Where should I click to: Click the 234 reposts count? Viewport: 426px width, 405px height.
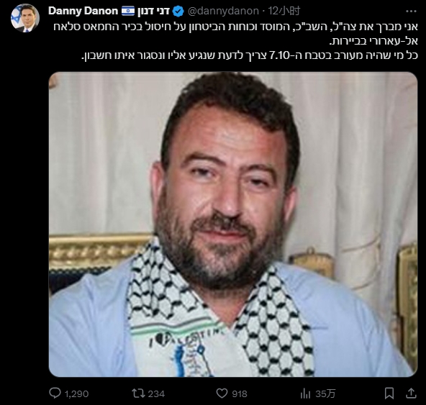(x=156, y=394)
